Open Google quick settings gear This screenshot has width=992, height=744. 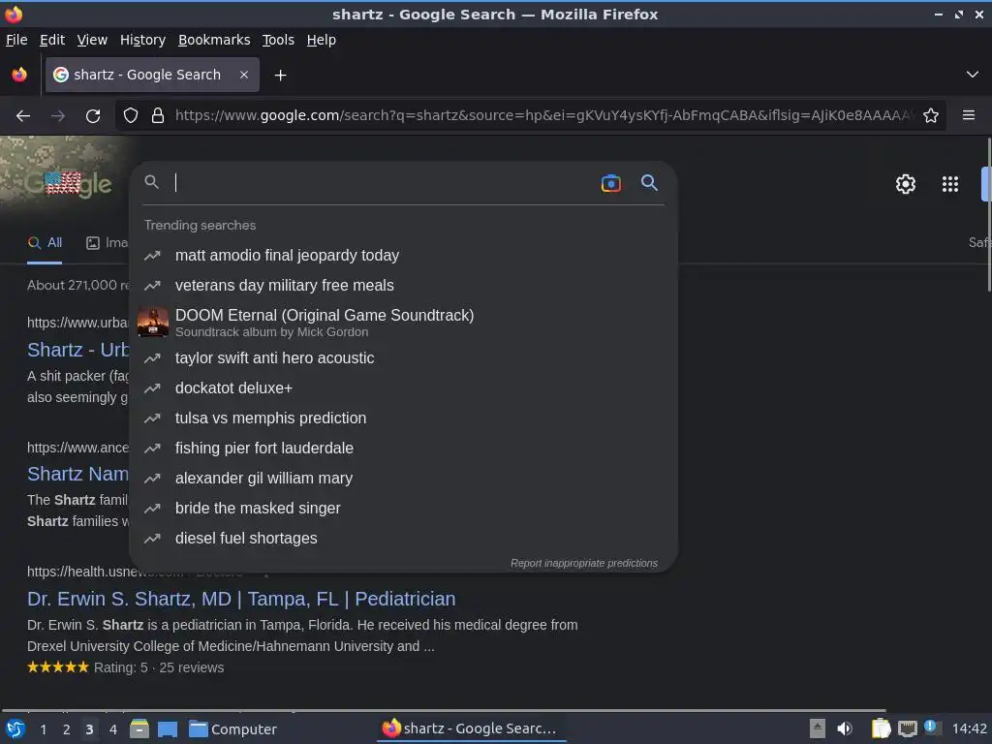tap(906, 184)
